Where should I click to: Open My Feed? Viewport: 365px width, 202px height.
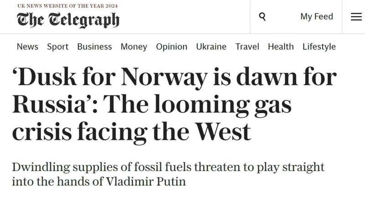coord(317,16)
